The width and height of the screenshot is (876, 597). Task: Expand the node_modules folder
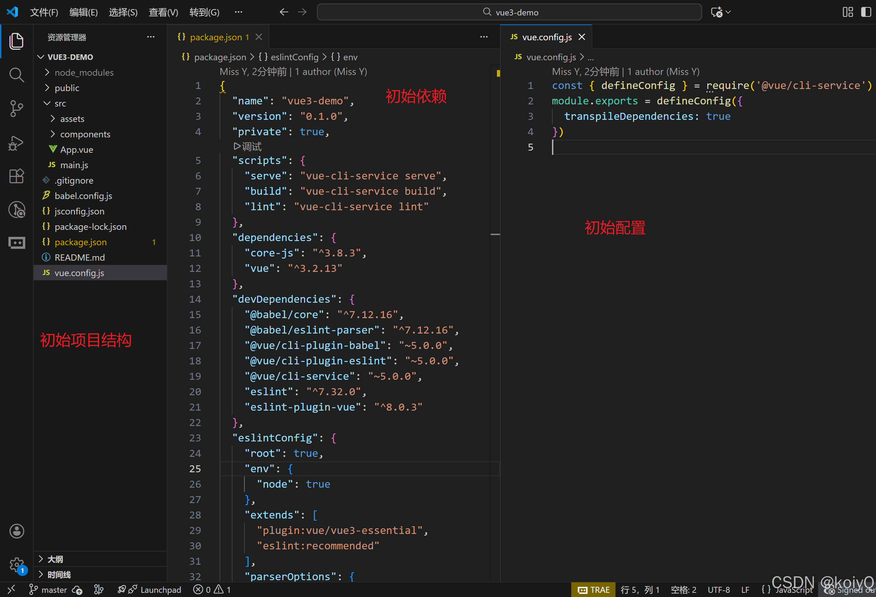(84, 72)
